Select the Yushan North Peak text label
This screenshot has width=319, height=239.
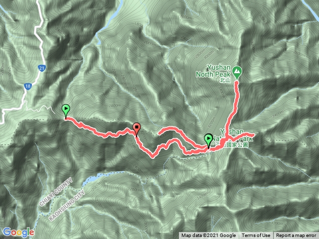213,71
